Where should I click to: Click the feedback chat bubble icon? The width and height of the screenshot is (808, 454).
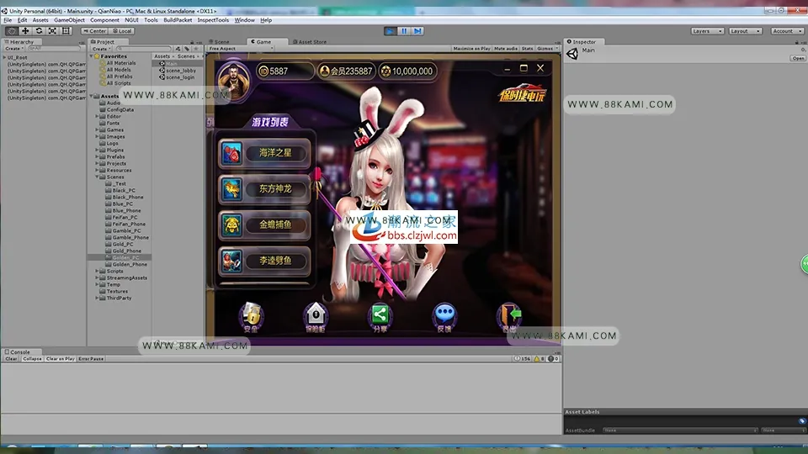(x=444, y=317)
